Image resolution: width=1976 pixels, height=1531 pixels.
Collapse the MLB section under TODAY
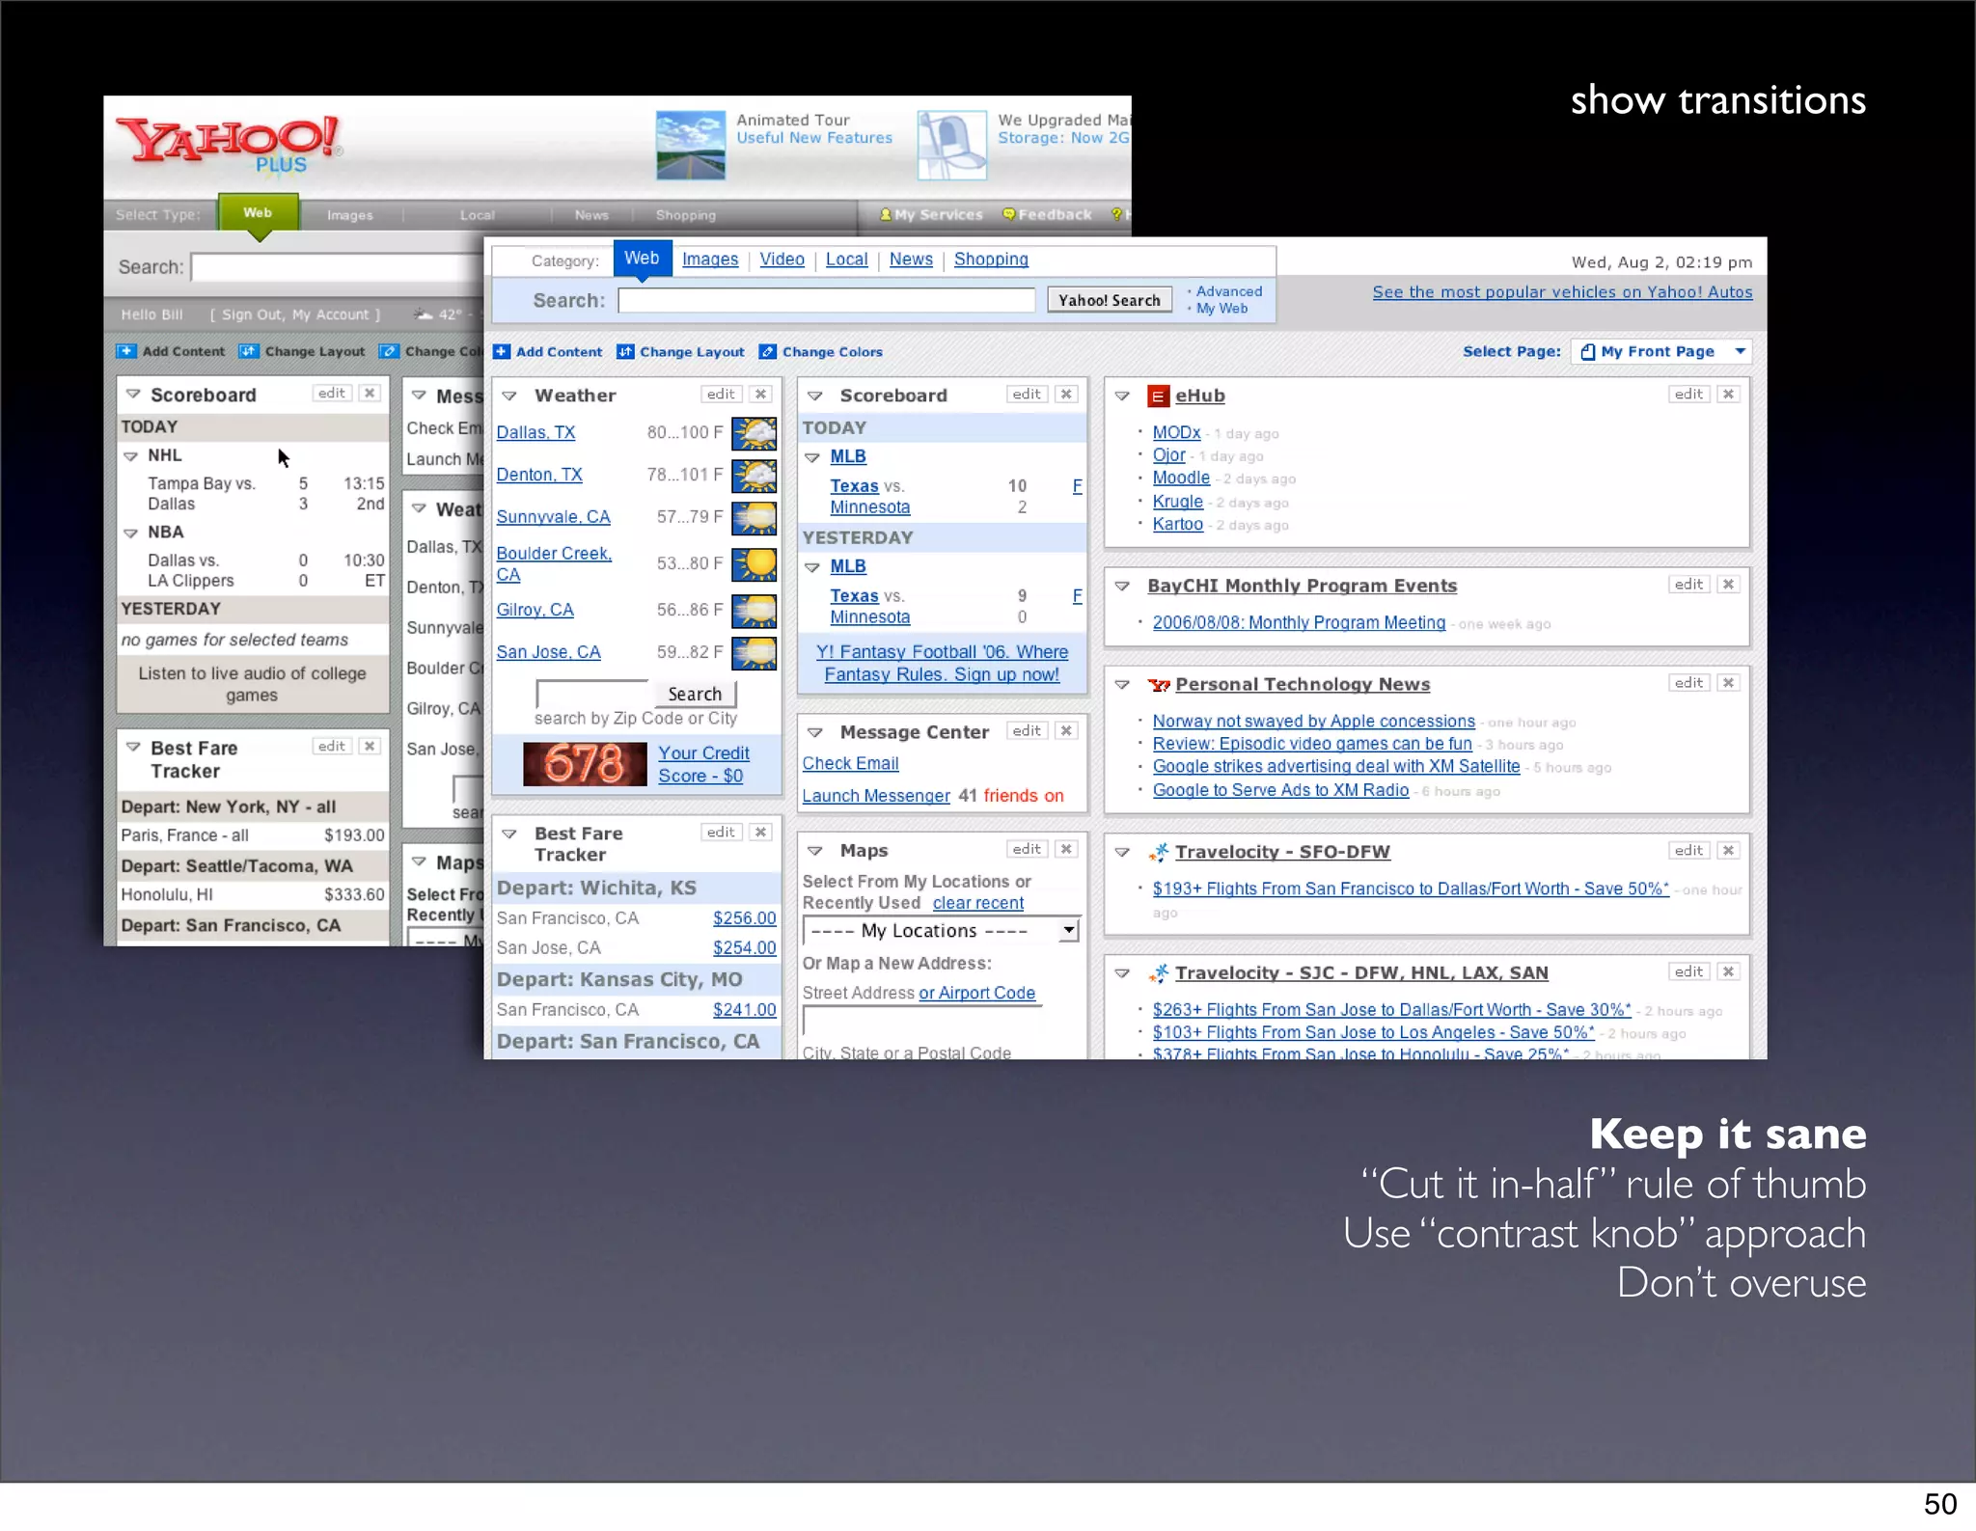tap(812, 457)
